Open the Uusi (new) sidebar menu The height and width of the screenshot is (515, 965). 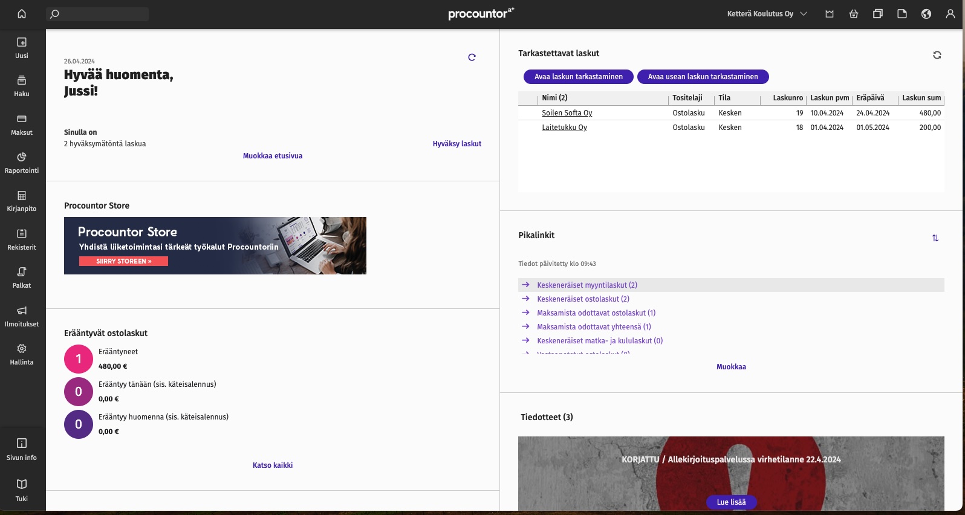(x=22, y=48)
